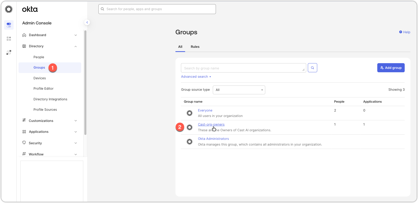Open Profile Editor in Directory menu

tap(43, 89)
